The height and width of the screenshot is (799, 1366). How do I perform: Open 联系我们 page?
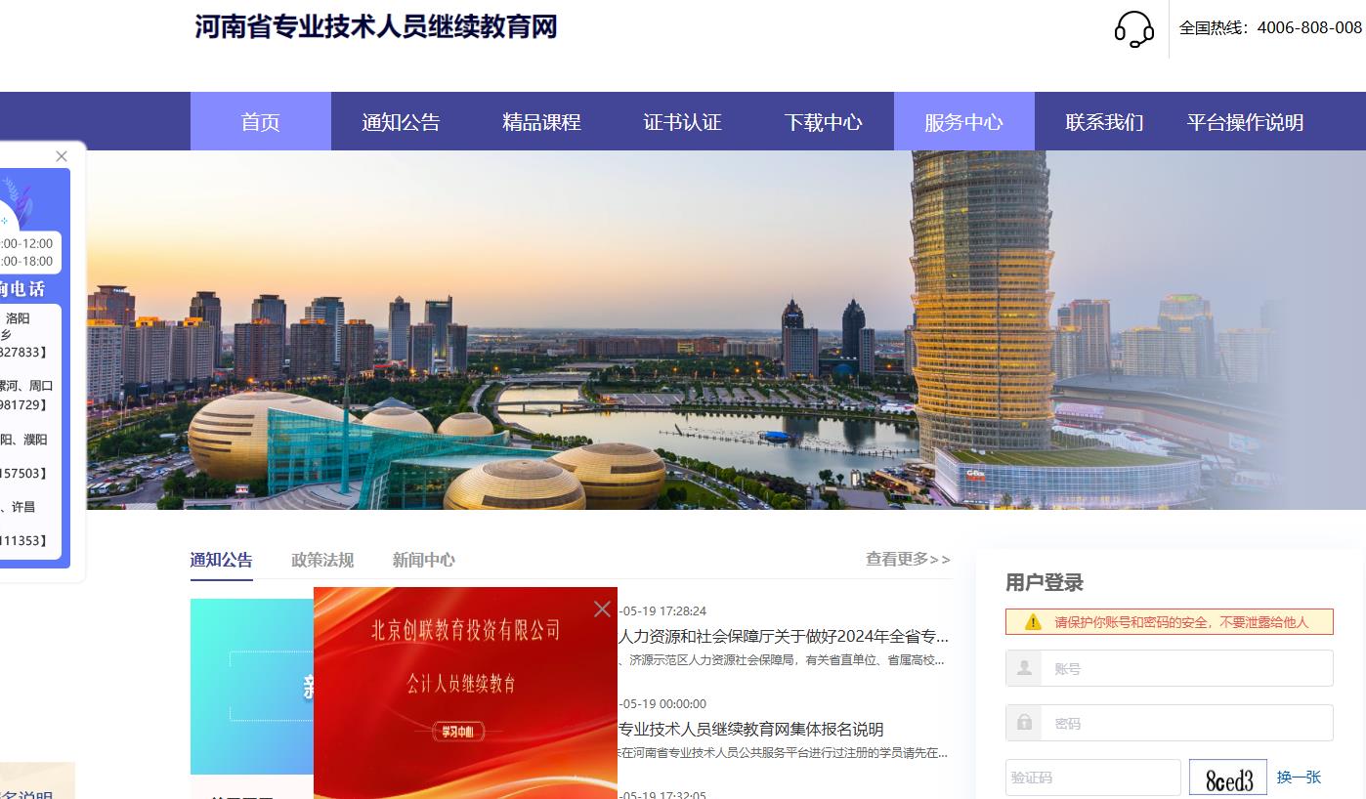click(1104, 122)
